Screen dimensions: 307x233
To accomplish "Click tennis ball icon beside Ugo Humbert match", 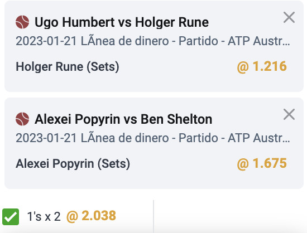I will click(x=22, y=22).
